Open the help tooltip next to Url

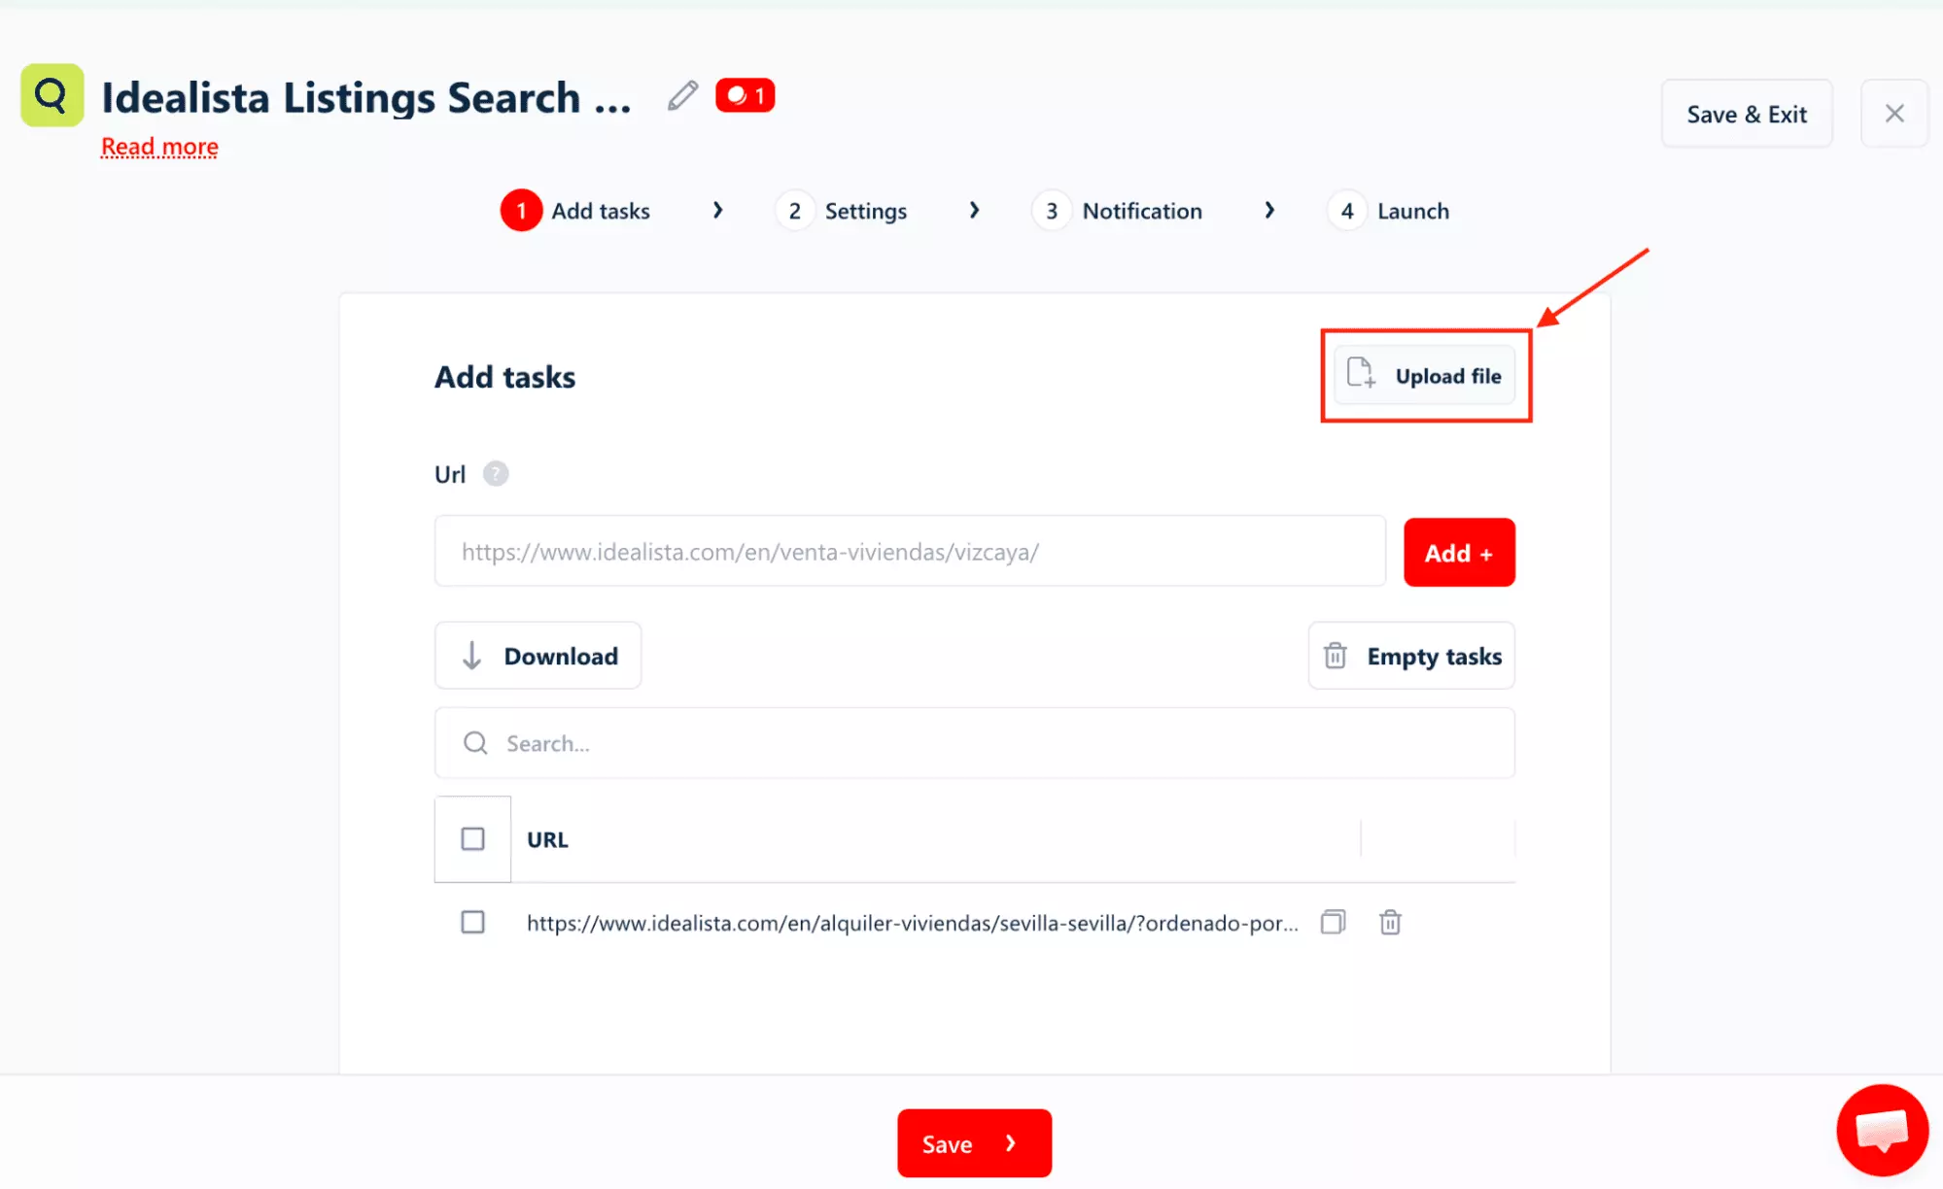point(498,474)
